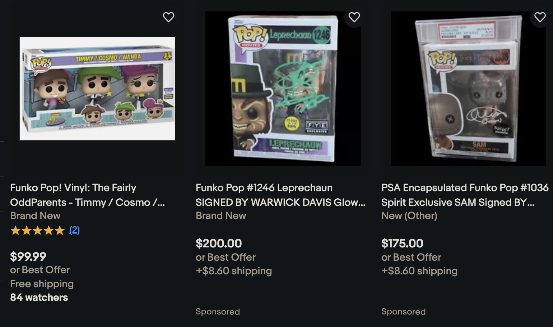Image resolution: width=553 pixels, height=327 pixels.
Task: Click the (2) reviews link
Action: pos(74,231)
